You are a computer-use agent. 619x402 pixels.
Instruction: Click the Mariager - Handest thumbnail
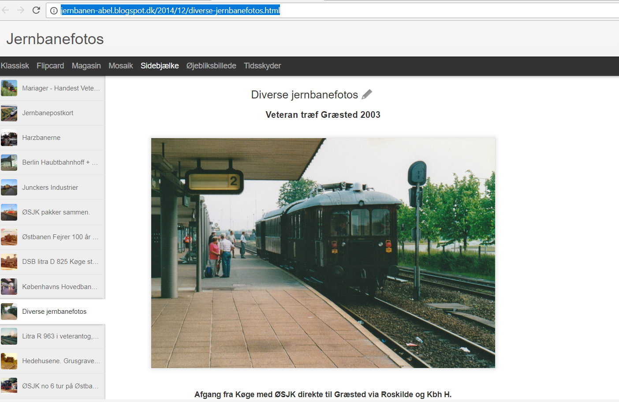9,88
